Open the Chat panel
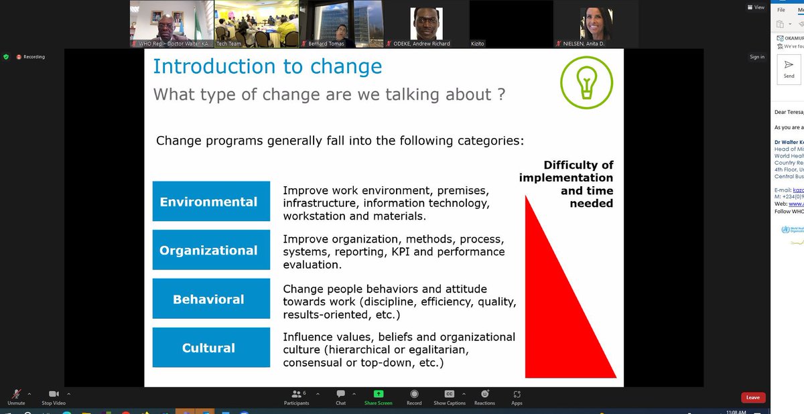 tap(340, 397)
